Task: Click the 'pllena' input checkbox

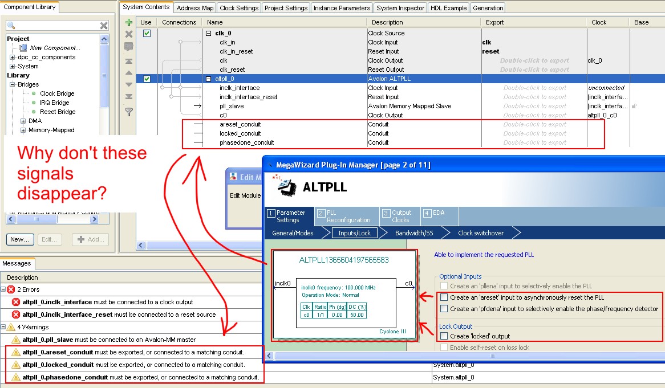Action: click(444, 286)
